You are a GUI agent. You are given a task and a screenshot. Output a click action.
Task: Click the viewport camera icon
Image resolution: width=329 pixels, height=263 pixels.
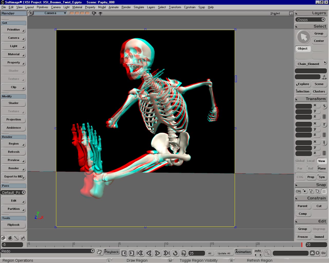click(94, 13)
